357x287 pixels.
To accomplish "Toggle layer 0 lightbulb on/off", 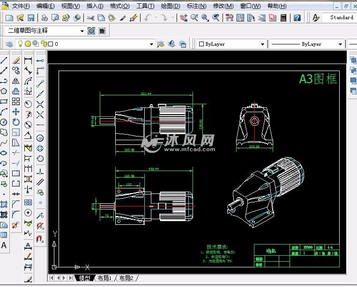I will (x=20, y=44).
